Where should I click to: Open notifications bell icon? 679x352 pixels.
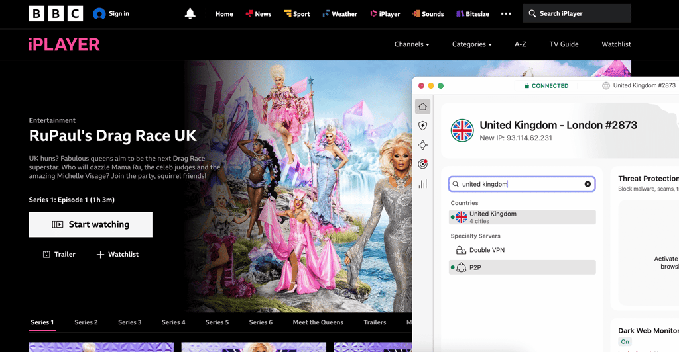click(x=190, y=14)
